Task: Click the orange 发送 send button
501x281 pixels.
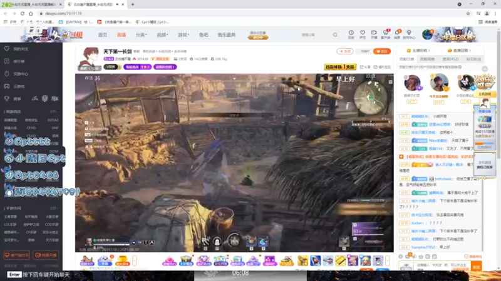Action: pyautogui.click(x=476, y=267)
